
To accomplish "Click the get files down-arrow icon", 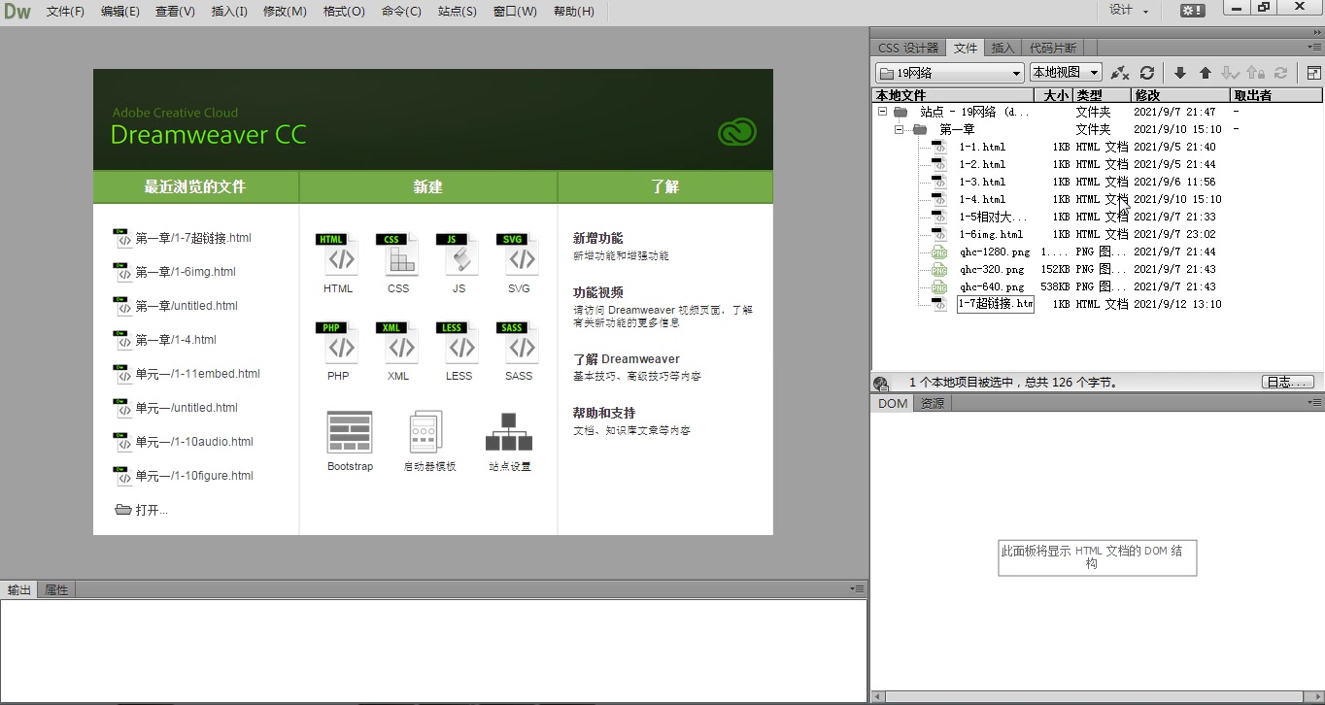I will pyautogui.click(x=1180, y=73).
